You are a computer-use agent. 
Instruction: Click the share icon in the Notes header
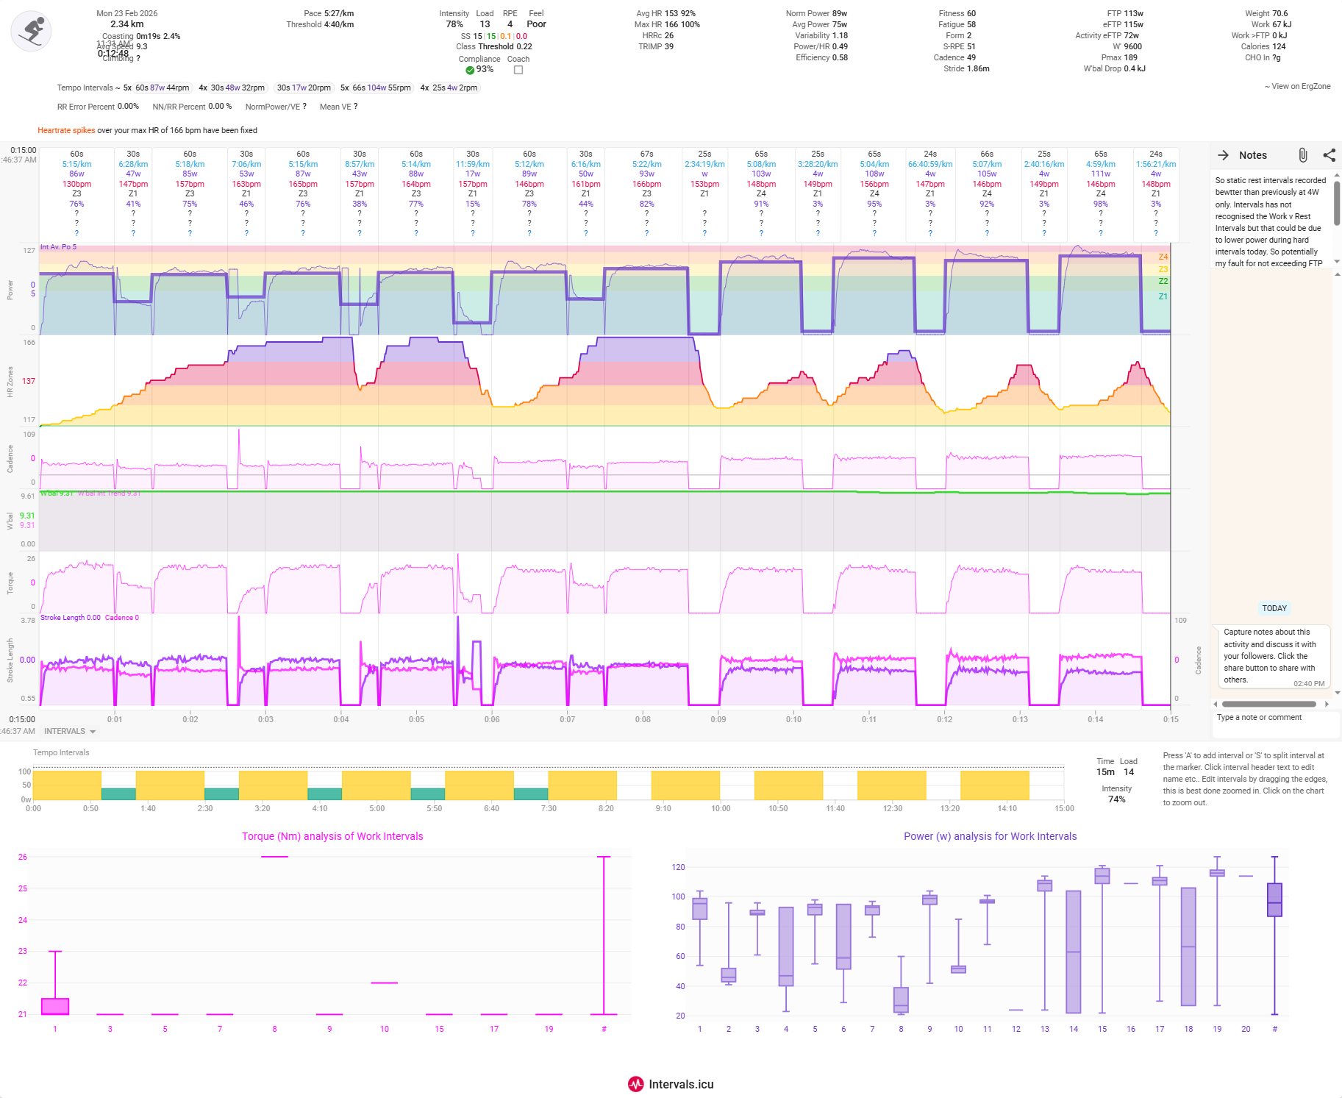tap(1329, 155)
